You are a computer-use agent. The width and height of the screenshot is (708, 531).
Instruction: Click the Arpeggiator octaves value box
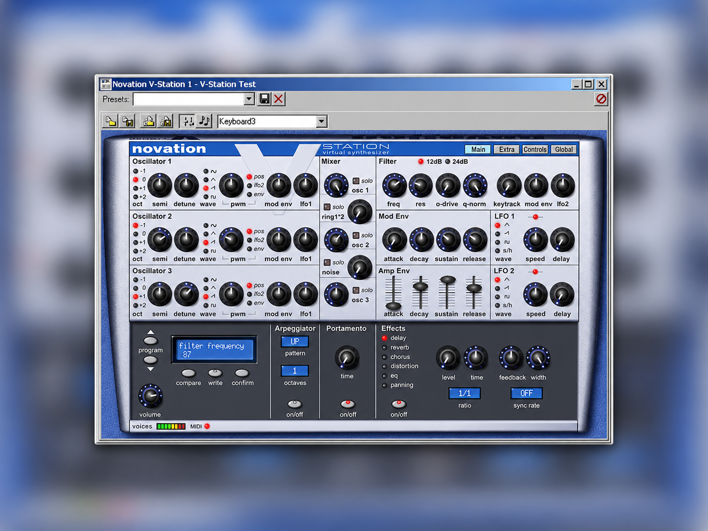(x=295, y=371)
